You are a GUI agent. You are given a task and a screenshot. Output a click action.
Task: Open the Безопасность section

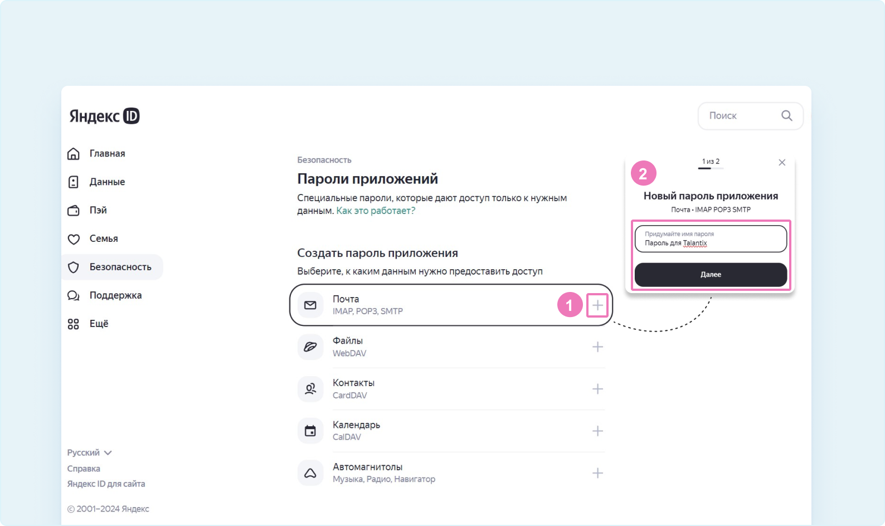click(x=112, y=267)
